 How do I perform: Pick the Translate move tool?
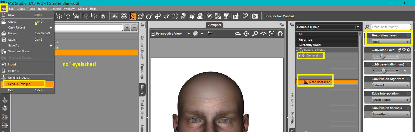[x=158, y=16]
